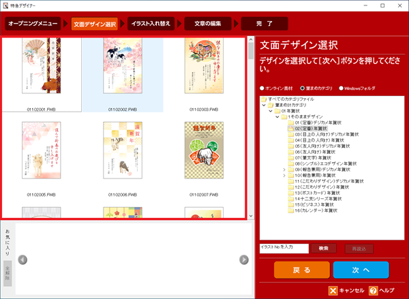
Task: Click folder icon of 03(目上の人向け)デジカメ年賀状
Action: tap(291, 134)
